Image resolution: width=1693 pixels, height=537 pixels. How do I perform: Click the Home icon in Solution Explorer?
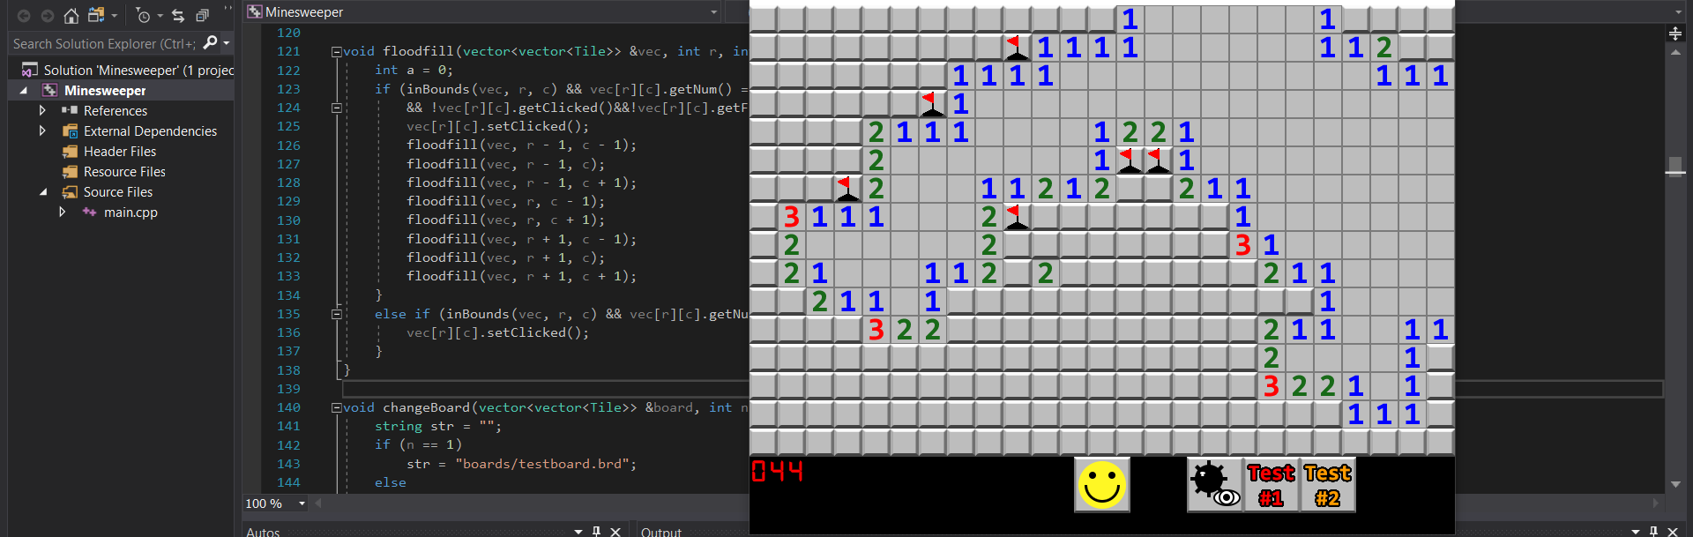tap(71, 16)
